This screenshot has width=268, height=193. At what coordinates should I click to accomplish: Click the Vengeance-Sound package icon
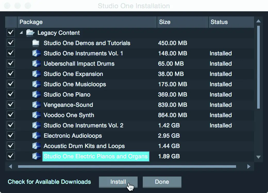tap(36, 105)
